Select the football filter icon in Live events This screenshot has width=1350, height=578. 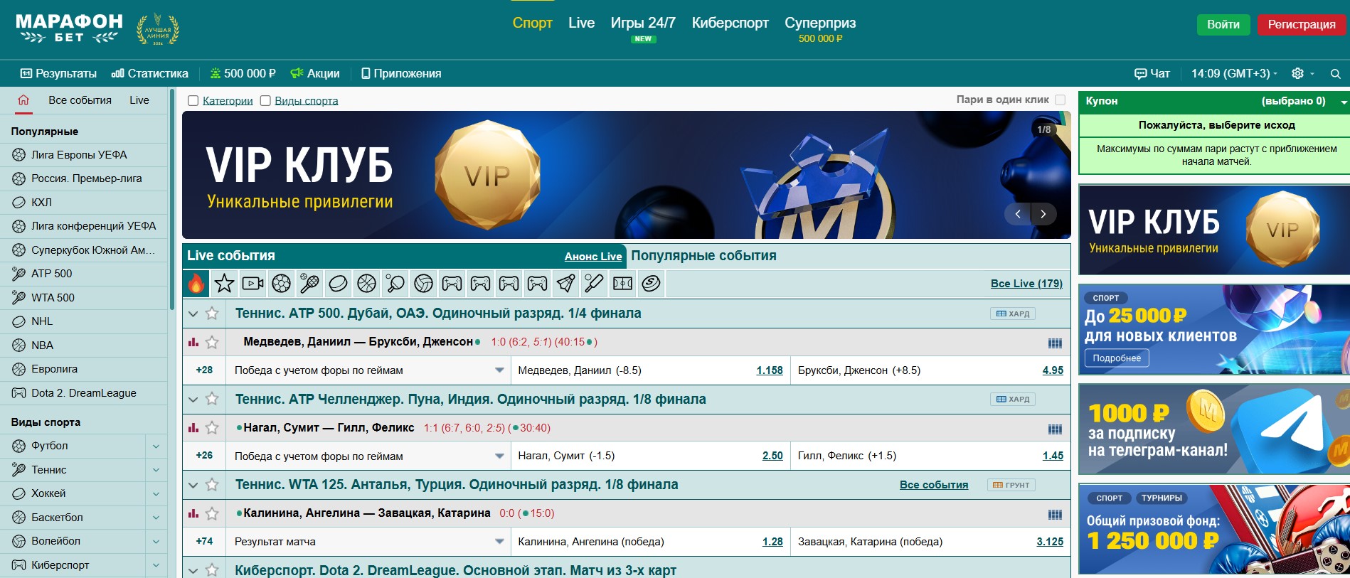[281, 284]
